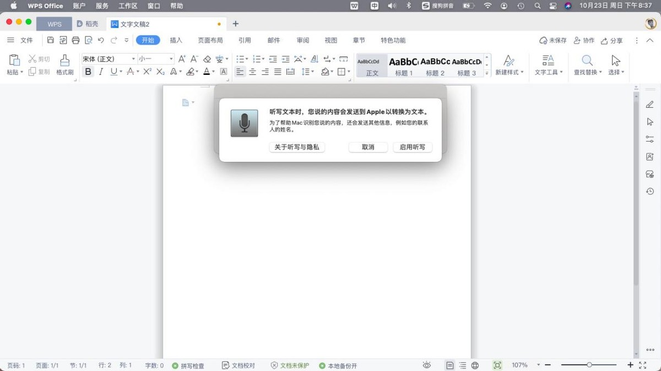Click the microphone icon in dictation dialog

(x=244, y=123)
